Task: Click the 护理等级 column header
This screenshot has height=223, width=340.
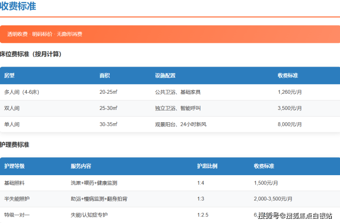Action: tap(14, 166)
